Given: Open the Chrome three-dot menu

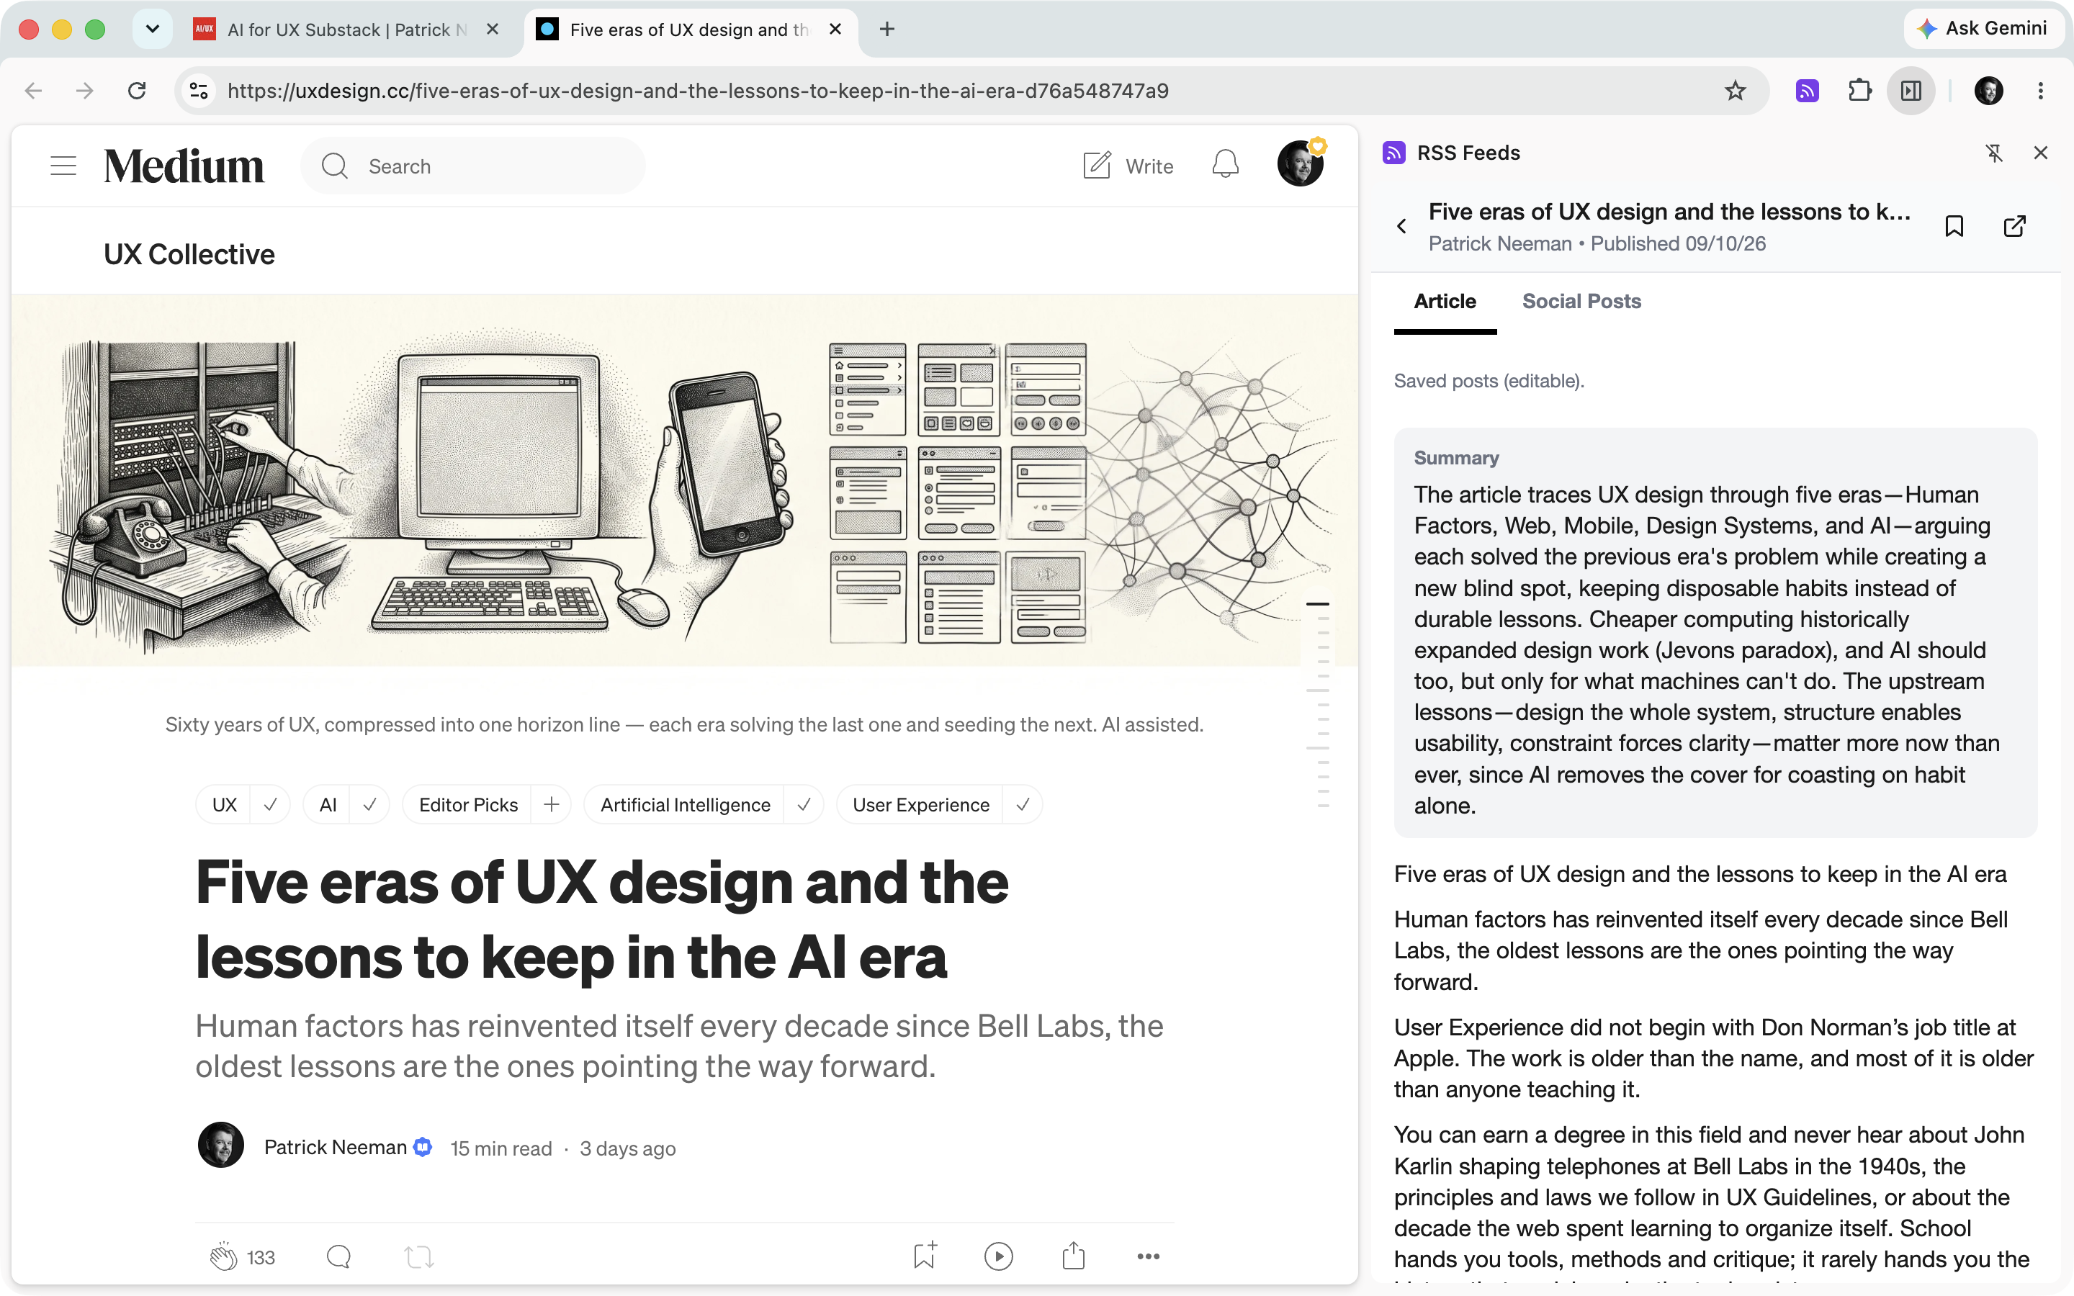Looking at the screenshot, I should coord(2041,91).
